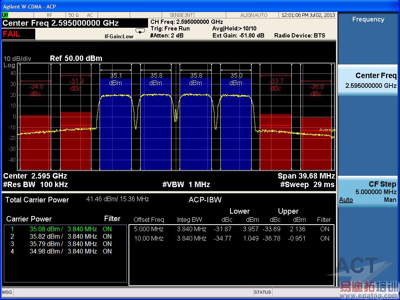Image resolution: width=400 pixels, height=300 pixels.
Task: Click the MSG status bar area
Action: pos(7,292)
